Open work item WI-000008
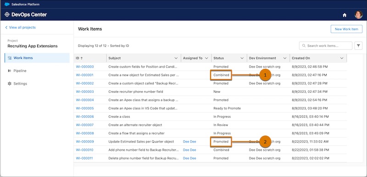 [85, 133]
